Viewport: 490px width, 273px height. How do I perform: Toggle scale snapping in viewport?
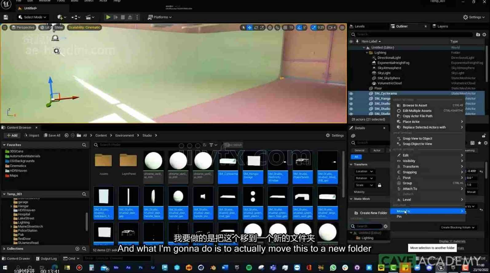(x=314, y=27)
